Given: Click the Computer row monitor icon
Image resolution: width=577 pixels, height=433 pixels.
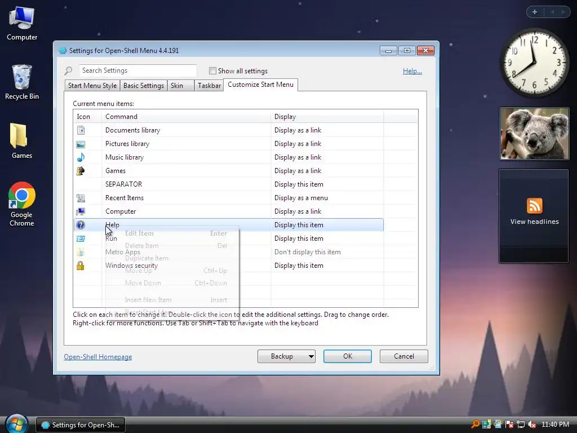Looking at the screenshot, I should (81, 211).
